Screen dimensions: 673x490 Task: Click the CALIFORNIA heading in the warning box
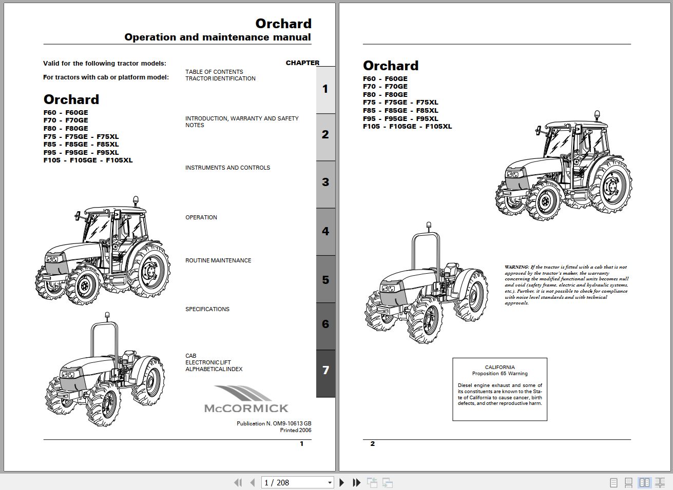499,367
